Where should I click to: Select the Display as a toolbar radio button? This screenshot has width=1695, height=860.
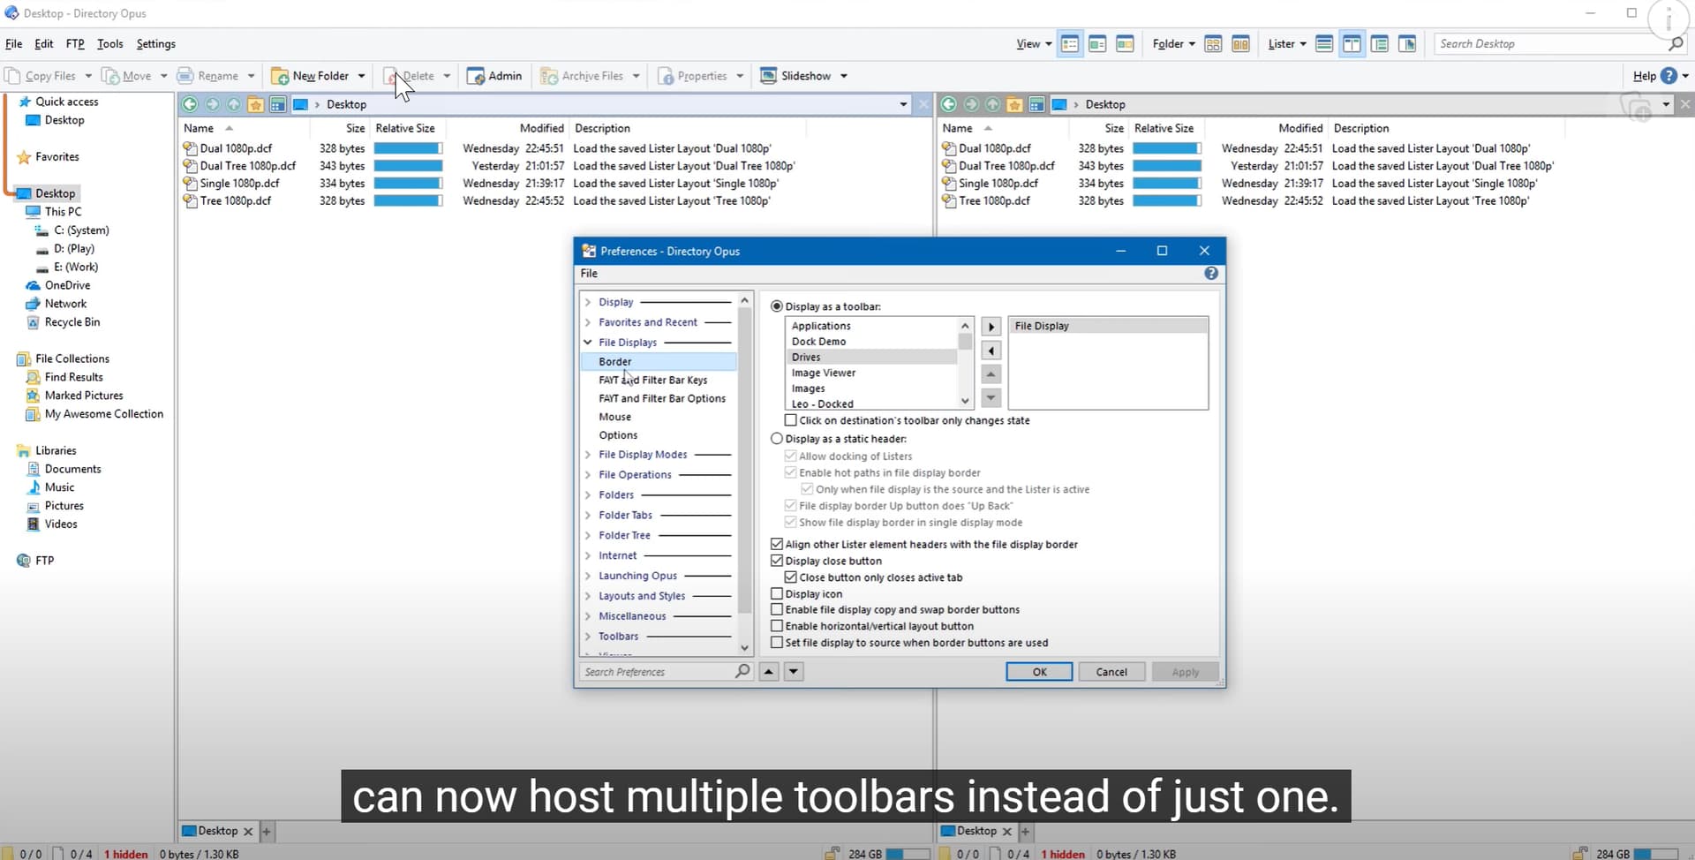click(777, 306)
